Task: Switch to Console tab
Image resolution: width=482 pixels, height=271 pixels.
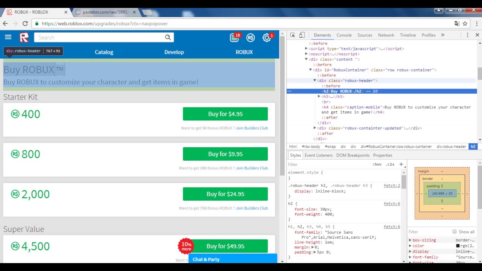Action: pos(344,35)
